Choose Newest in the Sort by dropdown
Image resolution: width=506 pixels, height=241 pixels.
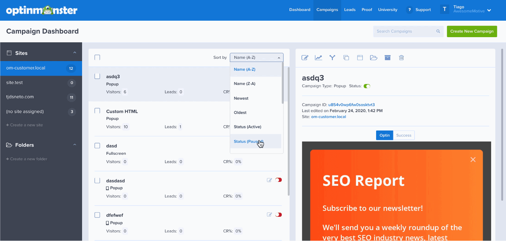(x=241, y=98)
